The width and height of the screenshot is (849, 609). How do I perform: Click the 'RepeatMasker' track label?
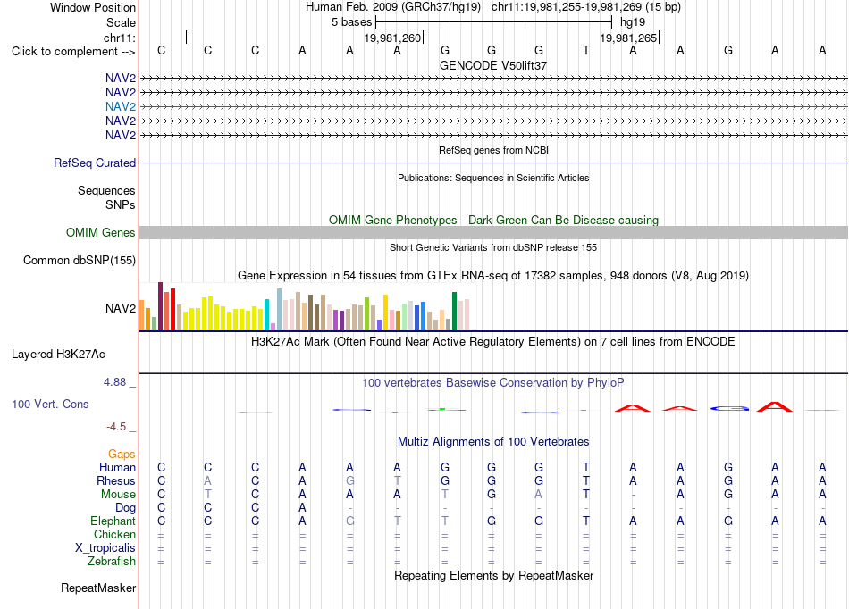point(98,588)
